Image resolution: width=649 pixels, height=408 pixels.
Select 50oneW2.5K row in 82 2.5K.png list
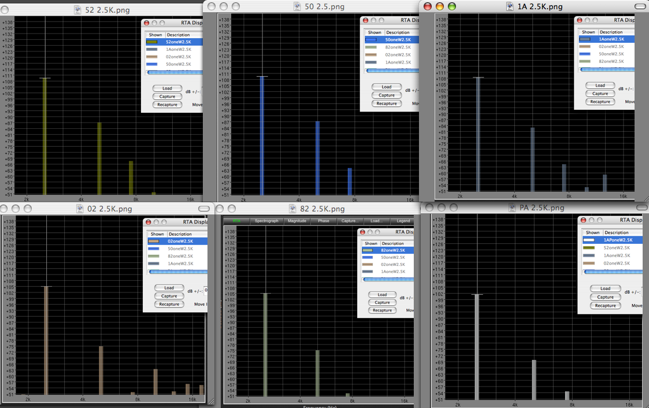(x=387, y=257)
